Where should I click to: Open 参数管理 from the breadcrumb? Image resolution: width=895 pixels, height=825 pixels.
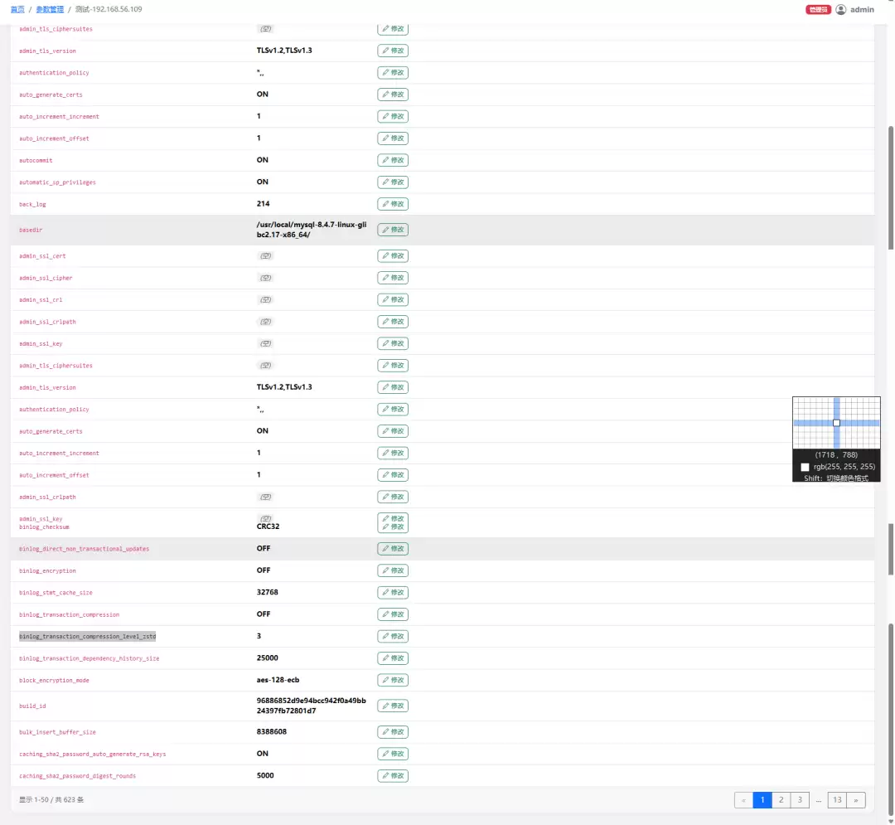50,10
